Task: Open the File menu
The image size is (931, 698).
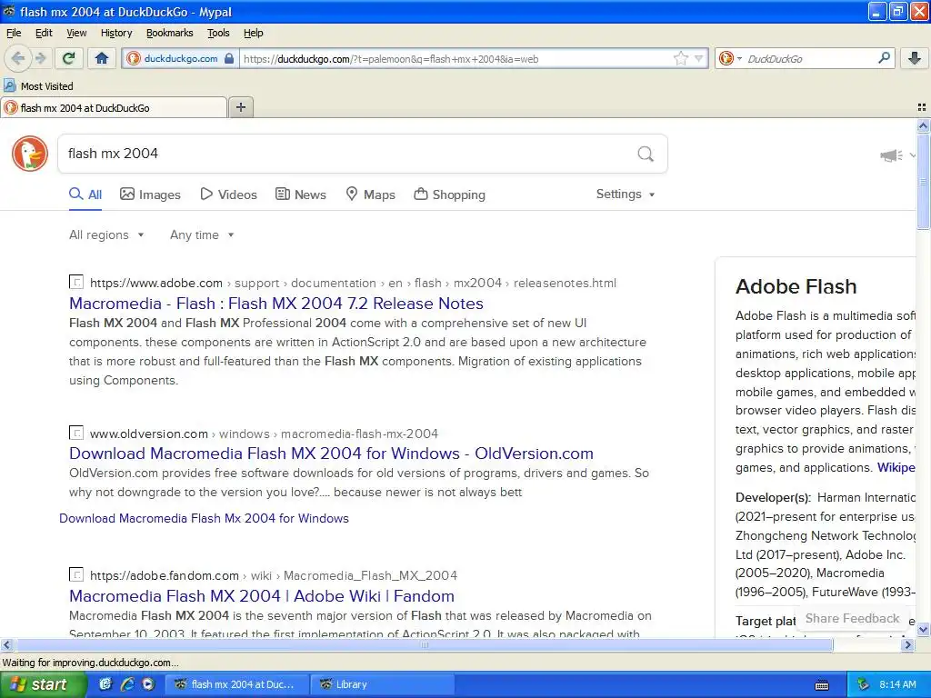Action: [14, 33]
